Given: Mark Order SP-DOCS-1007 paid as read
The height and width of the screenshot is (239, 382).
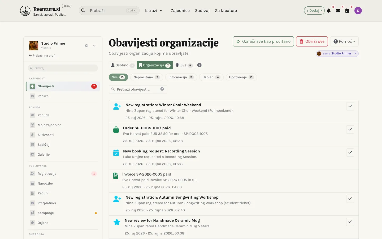Looking at the screenshot, I should (350, 129).
